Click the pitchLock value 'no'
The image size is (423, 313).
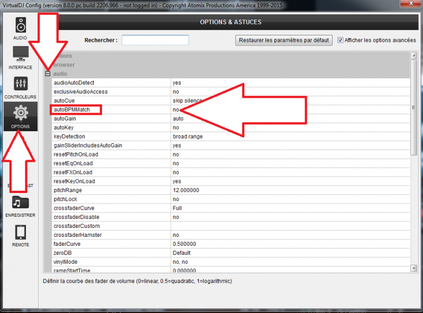pos(176,199)
